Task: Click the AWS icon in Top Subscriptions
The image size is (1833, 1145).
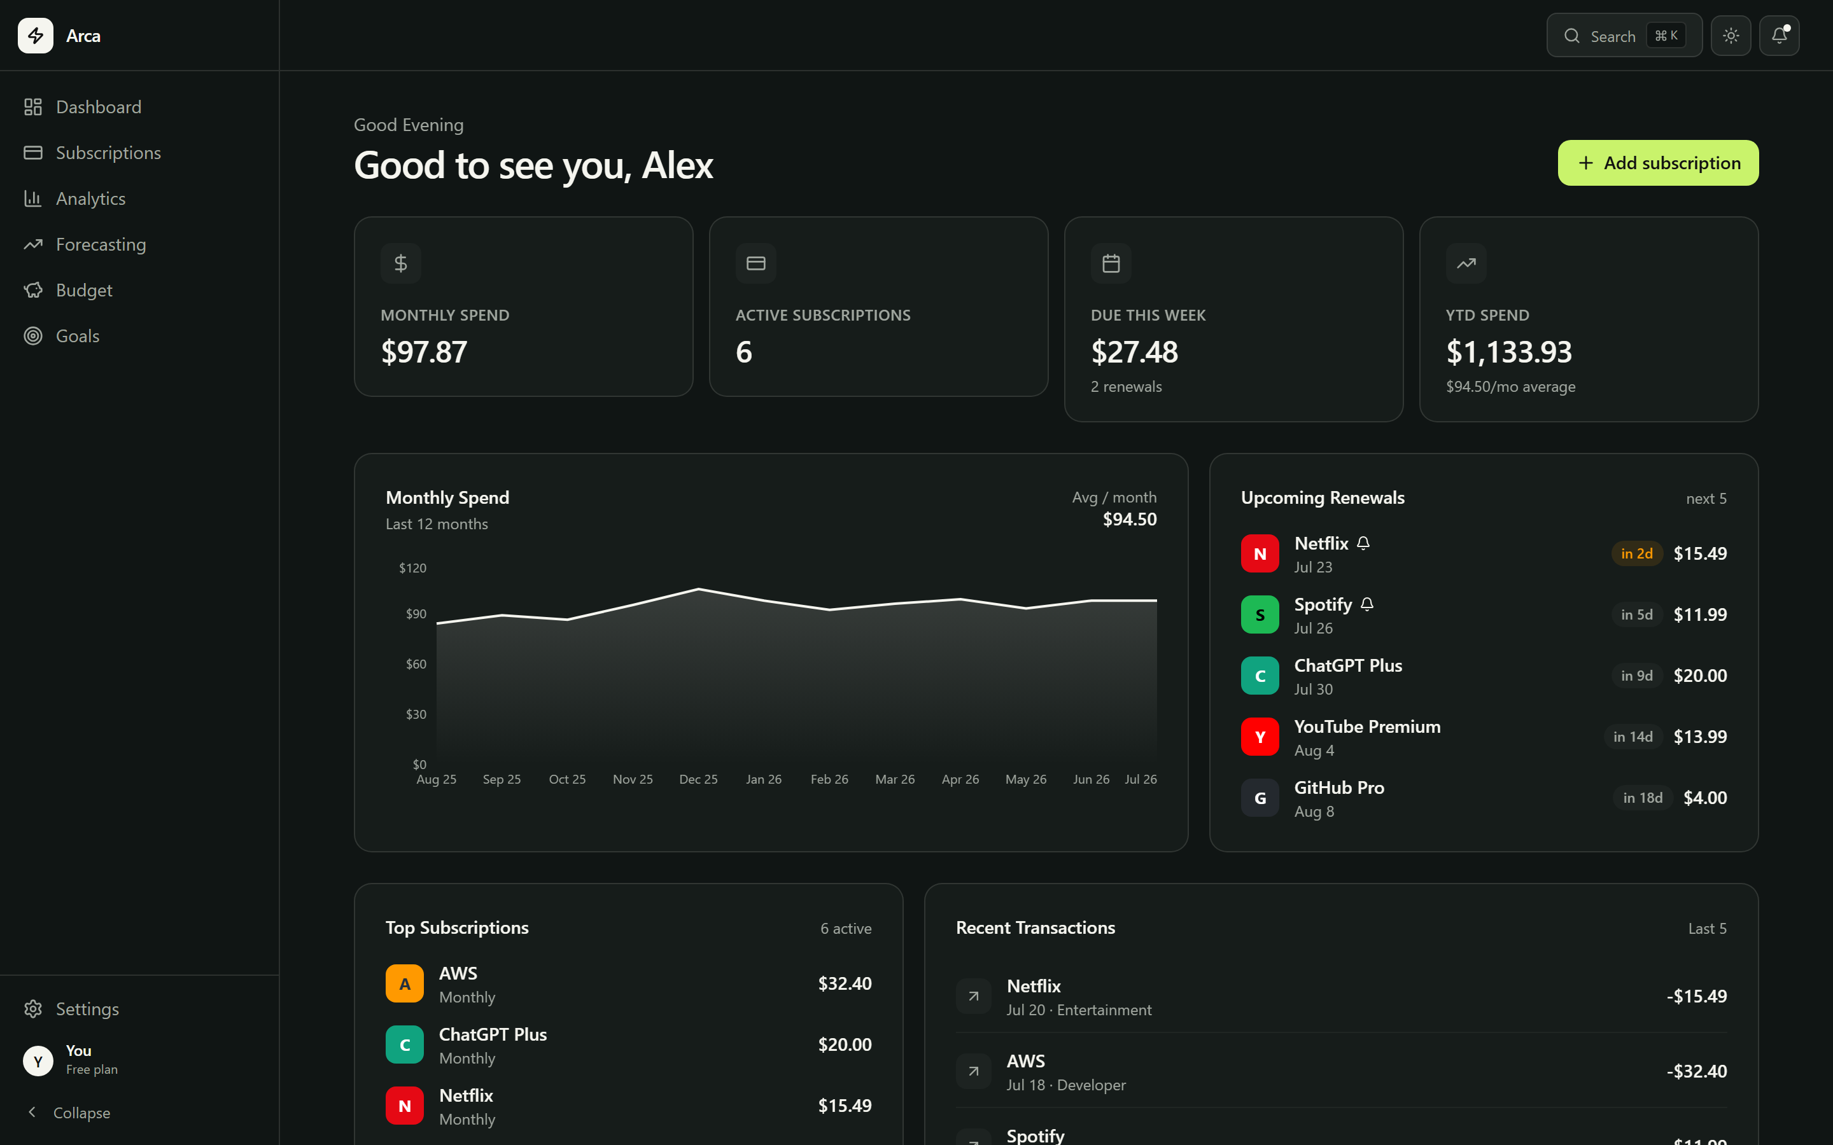Action: [x=405, y=983]
